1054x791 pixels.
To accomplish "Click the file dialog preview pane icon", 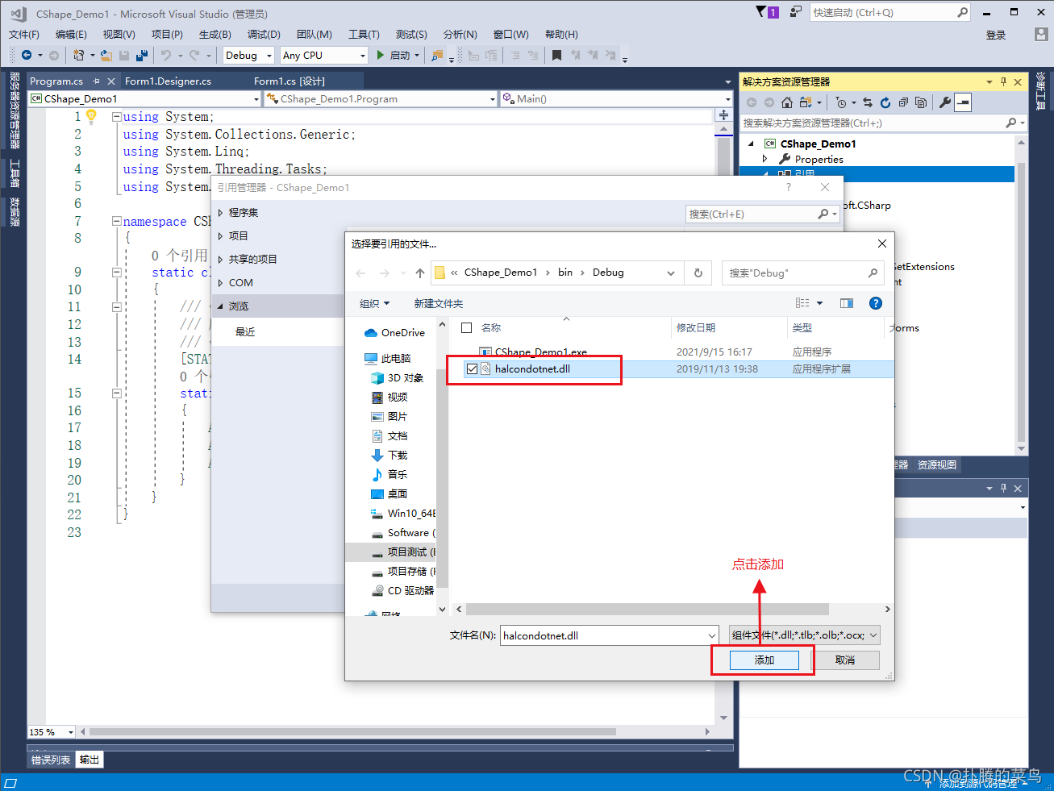I will click(x=847, y=303).
